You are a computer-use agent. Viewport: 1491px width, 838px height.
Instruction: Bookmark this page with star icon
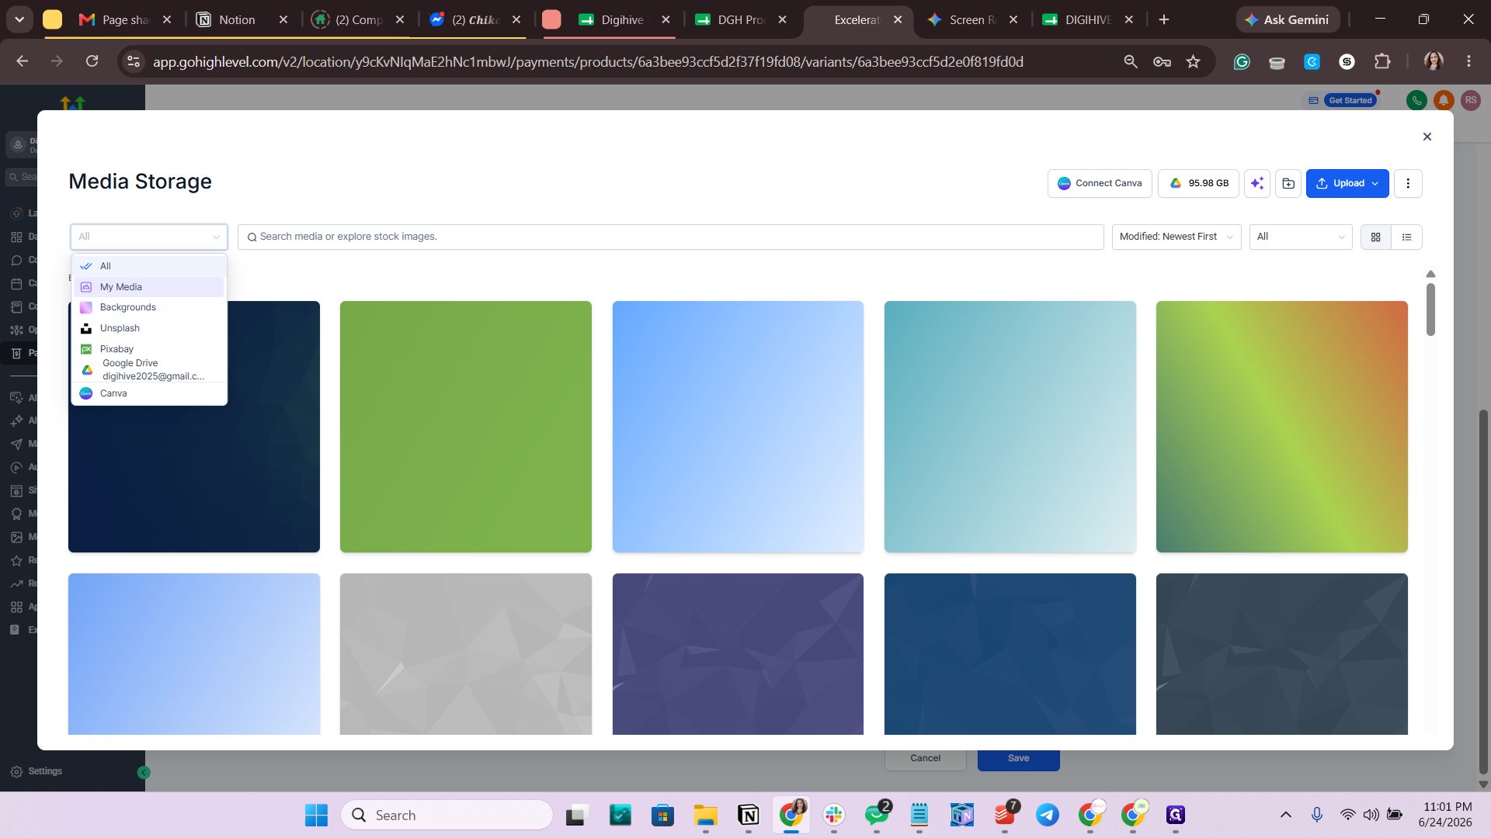coord(1194,61)
